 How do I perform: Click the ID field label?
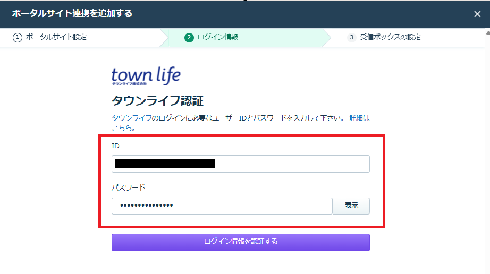[x=116, y=145]
